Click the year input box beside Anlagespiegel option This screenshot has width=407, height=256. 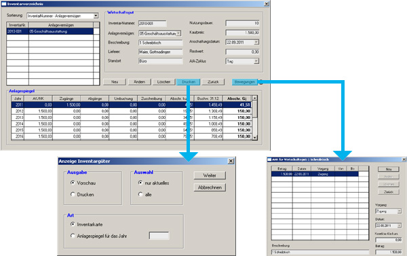pyautogui.click(x=159, y=236)
